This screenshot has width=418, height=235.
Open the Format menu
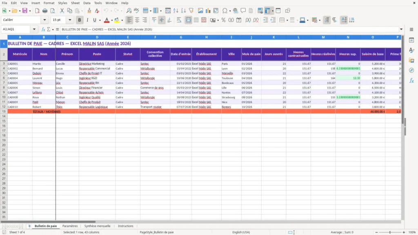coord(49,3)
